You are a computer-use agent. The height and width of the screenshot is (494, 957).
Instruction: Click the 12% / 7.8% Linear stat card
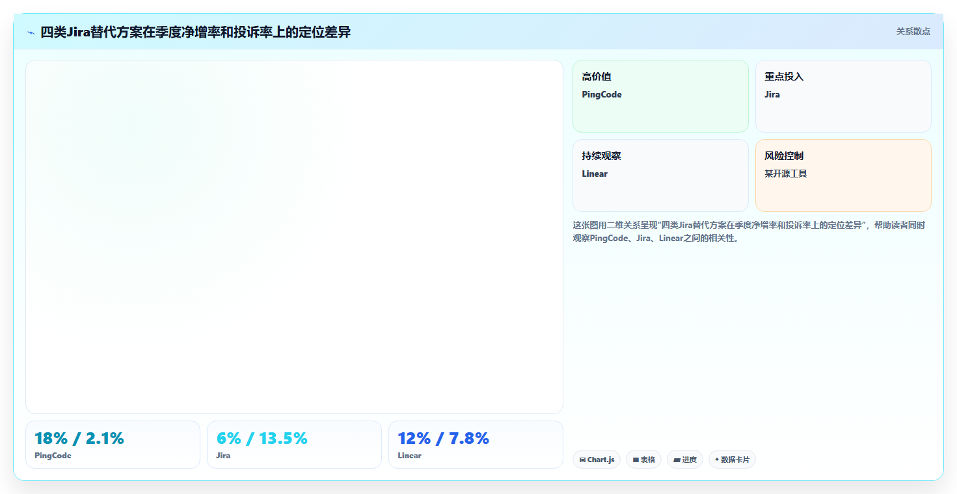point(476,445)
